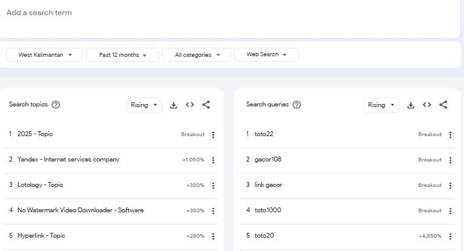The height and width of the screenshot is (251, 464).
Task: Open more options for Yandex row
Action: pyautogui.click(x=213, y=160)
